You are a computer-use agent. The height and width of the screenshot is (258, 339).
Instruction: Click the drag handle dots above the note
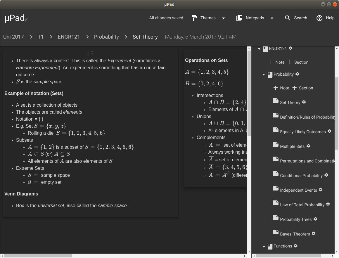[x=91, y=53]
